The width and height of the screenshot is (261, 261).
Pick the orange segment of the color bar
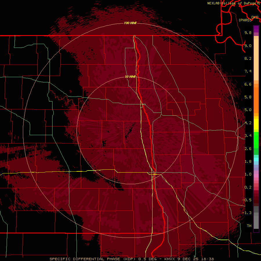pos(256,100)
